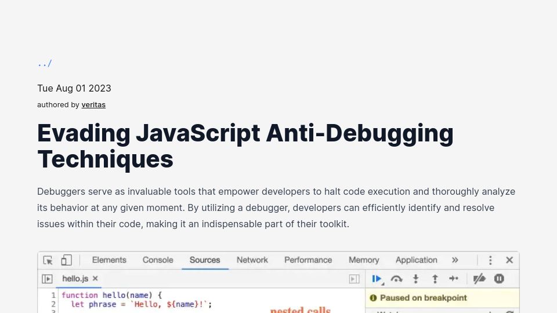Click the date 'Tue Aug 01 2023'
This screenshot has width=557, height=313.
(x=74, y=88)
